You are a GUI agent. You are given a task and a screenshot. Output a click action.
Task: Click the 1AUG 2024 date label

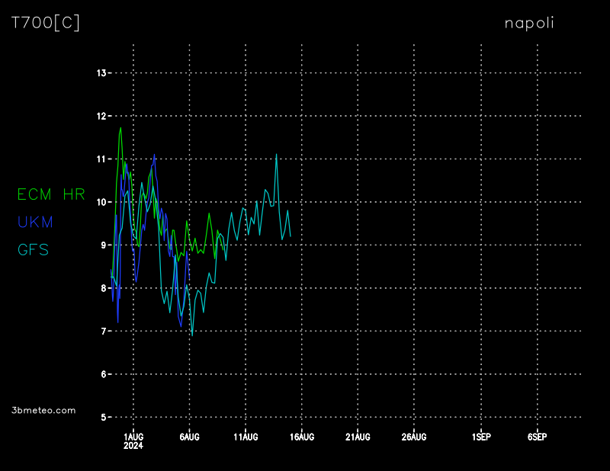click(x=133, y=441)
